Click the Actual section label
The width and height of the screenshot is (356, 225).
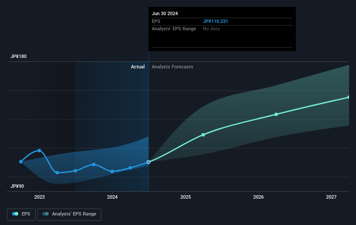tap(137, 67)
